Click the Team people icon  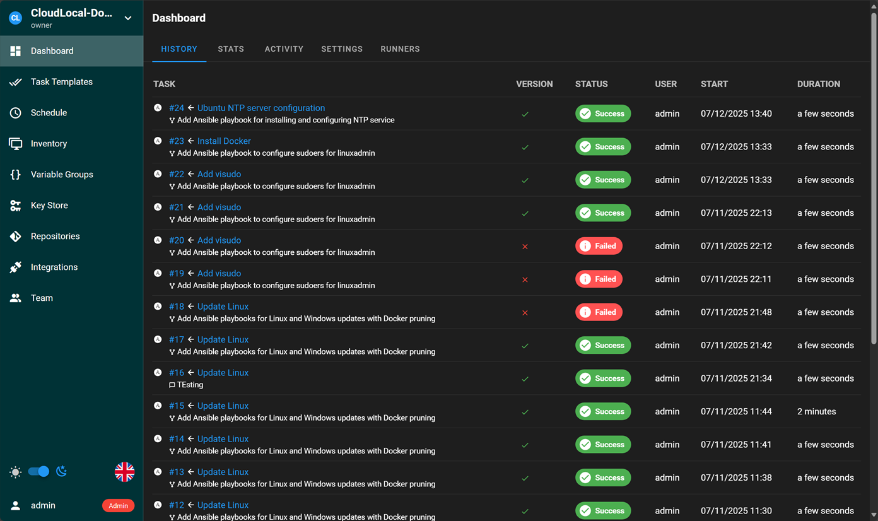[16, 298]
